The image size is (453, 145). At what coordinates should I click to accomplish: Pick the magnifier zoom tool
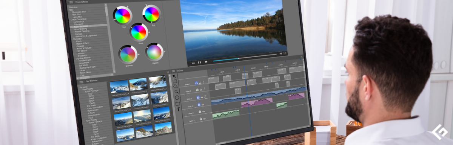[176, 91]
